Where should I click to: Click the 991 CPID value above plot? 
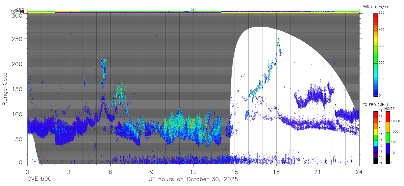coord(193,10)
